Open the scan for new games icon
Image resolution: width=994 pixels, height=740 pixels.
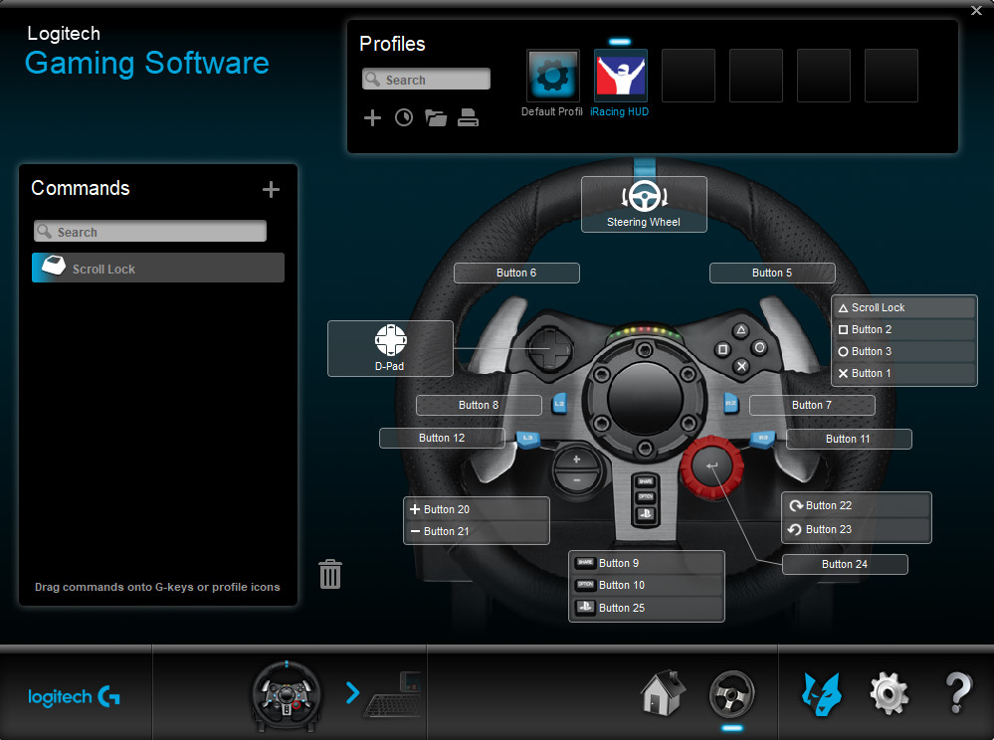(x=404, y=118)
